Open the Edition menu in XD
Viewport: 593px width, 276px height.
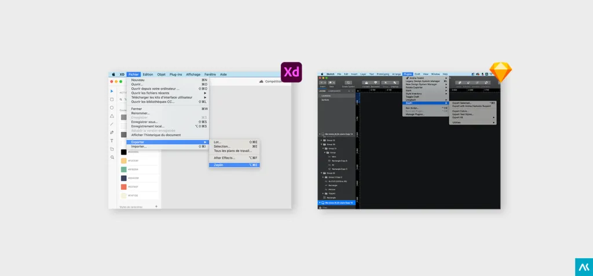click(148, 75)
